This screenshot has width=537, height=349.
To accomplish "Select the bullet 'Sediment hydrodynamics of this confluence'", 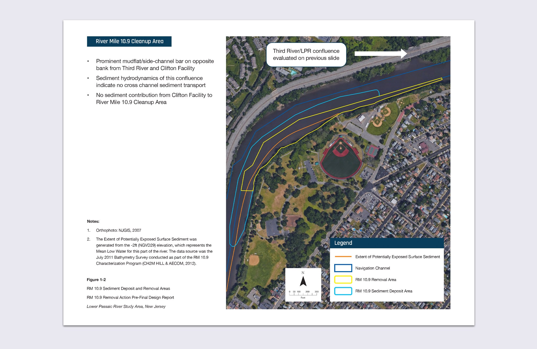I will 151,82.
